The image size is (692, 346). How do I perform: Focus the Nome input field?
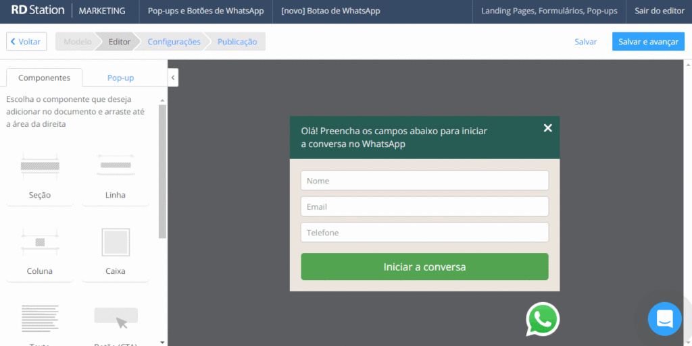(424, 181)
